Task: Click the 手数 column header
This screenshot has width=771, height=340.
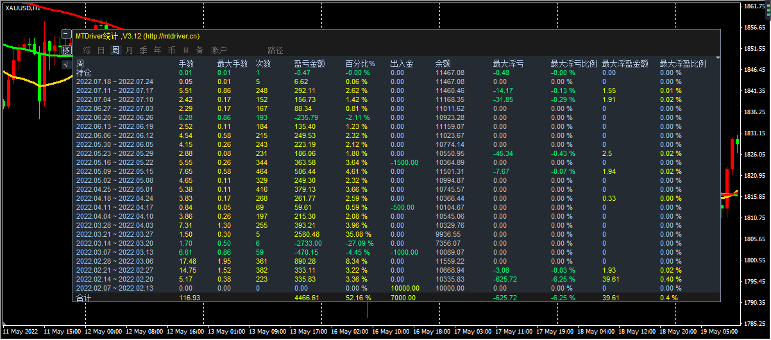Action: coord(186,64)
